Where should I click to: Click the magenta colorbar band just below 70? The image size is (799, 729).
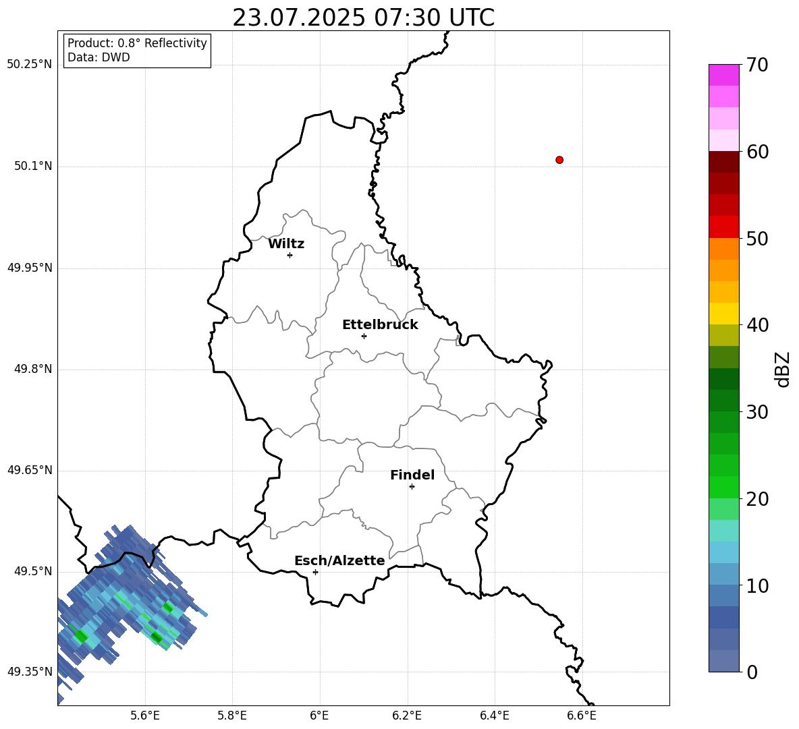click(724, 75)
